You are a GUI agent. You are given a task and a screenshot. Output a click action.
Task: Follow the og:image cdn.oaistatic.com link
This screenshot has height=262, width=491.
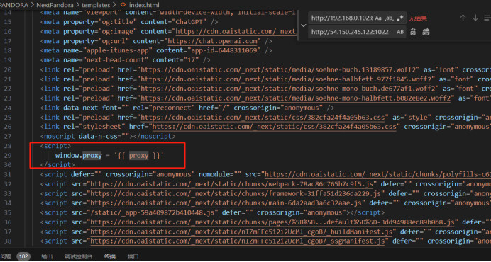[236, 32]
